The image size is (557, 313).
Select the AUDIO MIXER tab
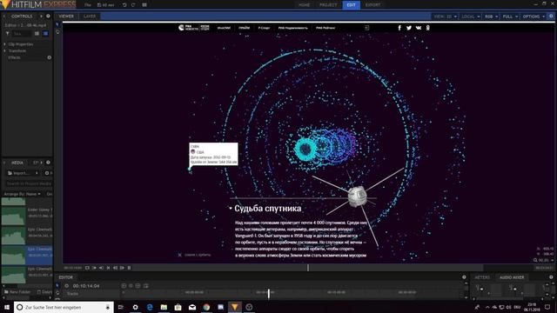coord(512,277)
